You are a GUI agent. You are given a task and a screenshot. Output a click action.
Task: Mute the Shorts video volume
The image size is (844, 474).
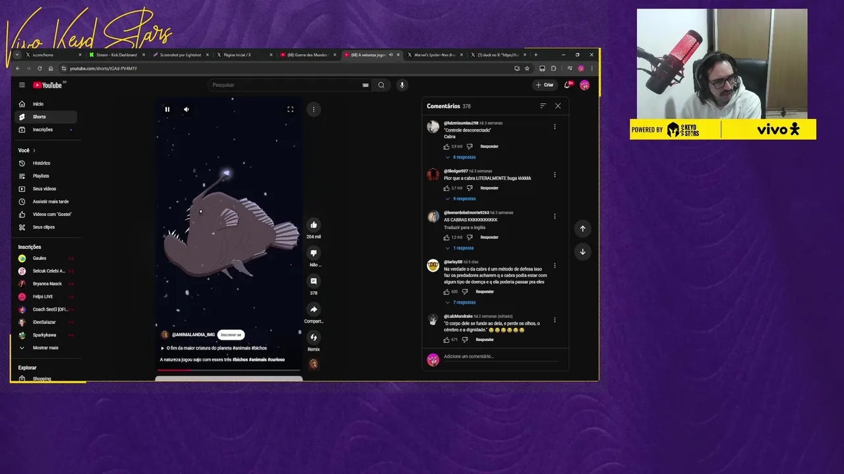186,109
